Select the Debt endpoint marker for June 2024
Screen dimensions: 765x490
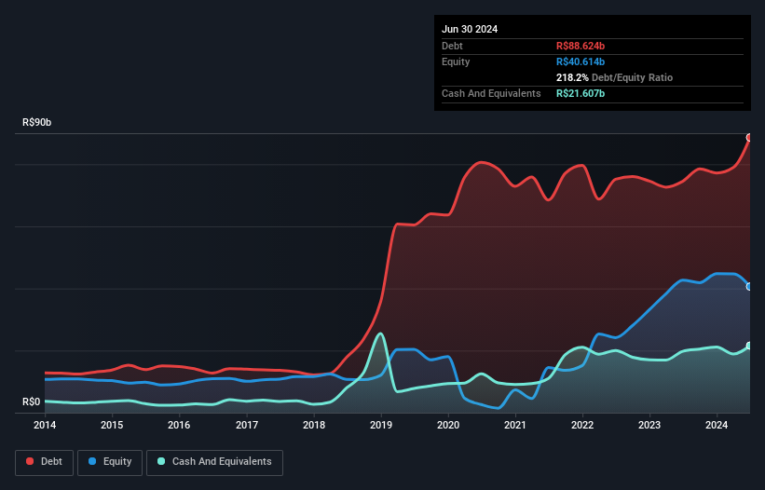(749, 138)
